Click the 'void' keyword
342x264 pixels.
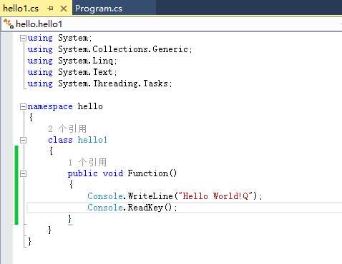[x=113, y=173]
